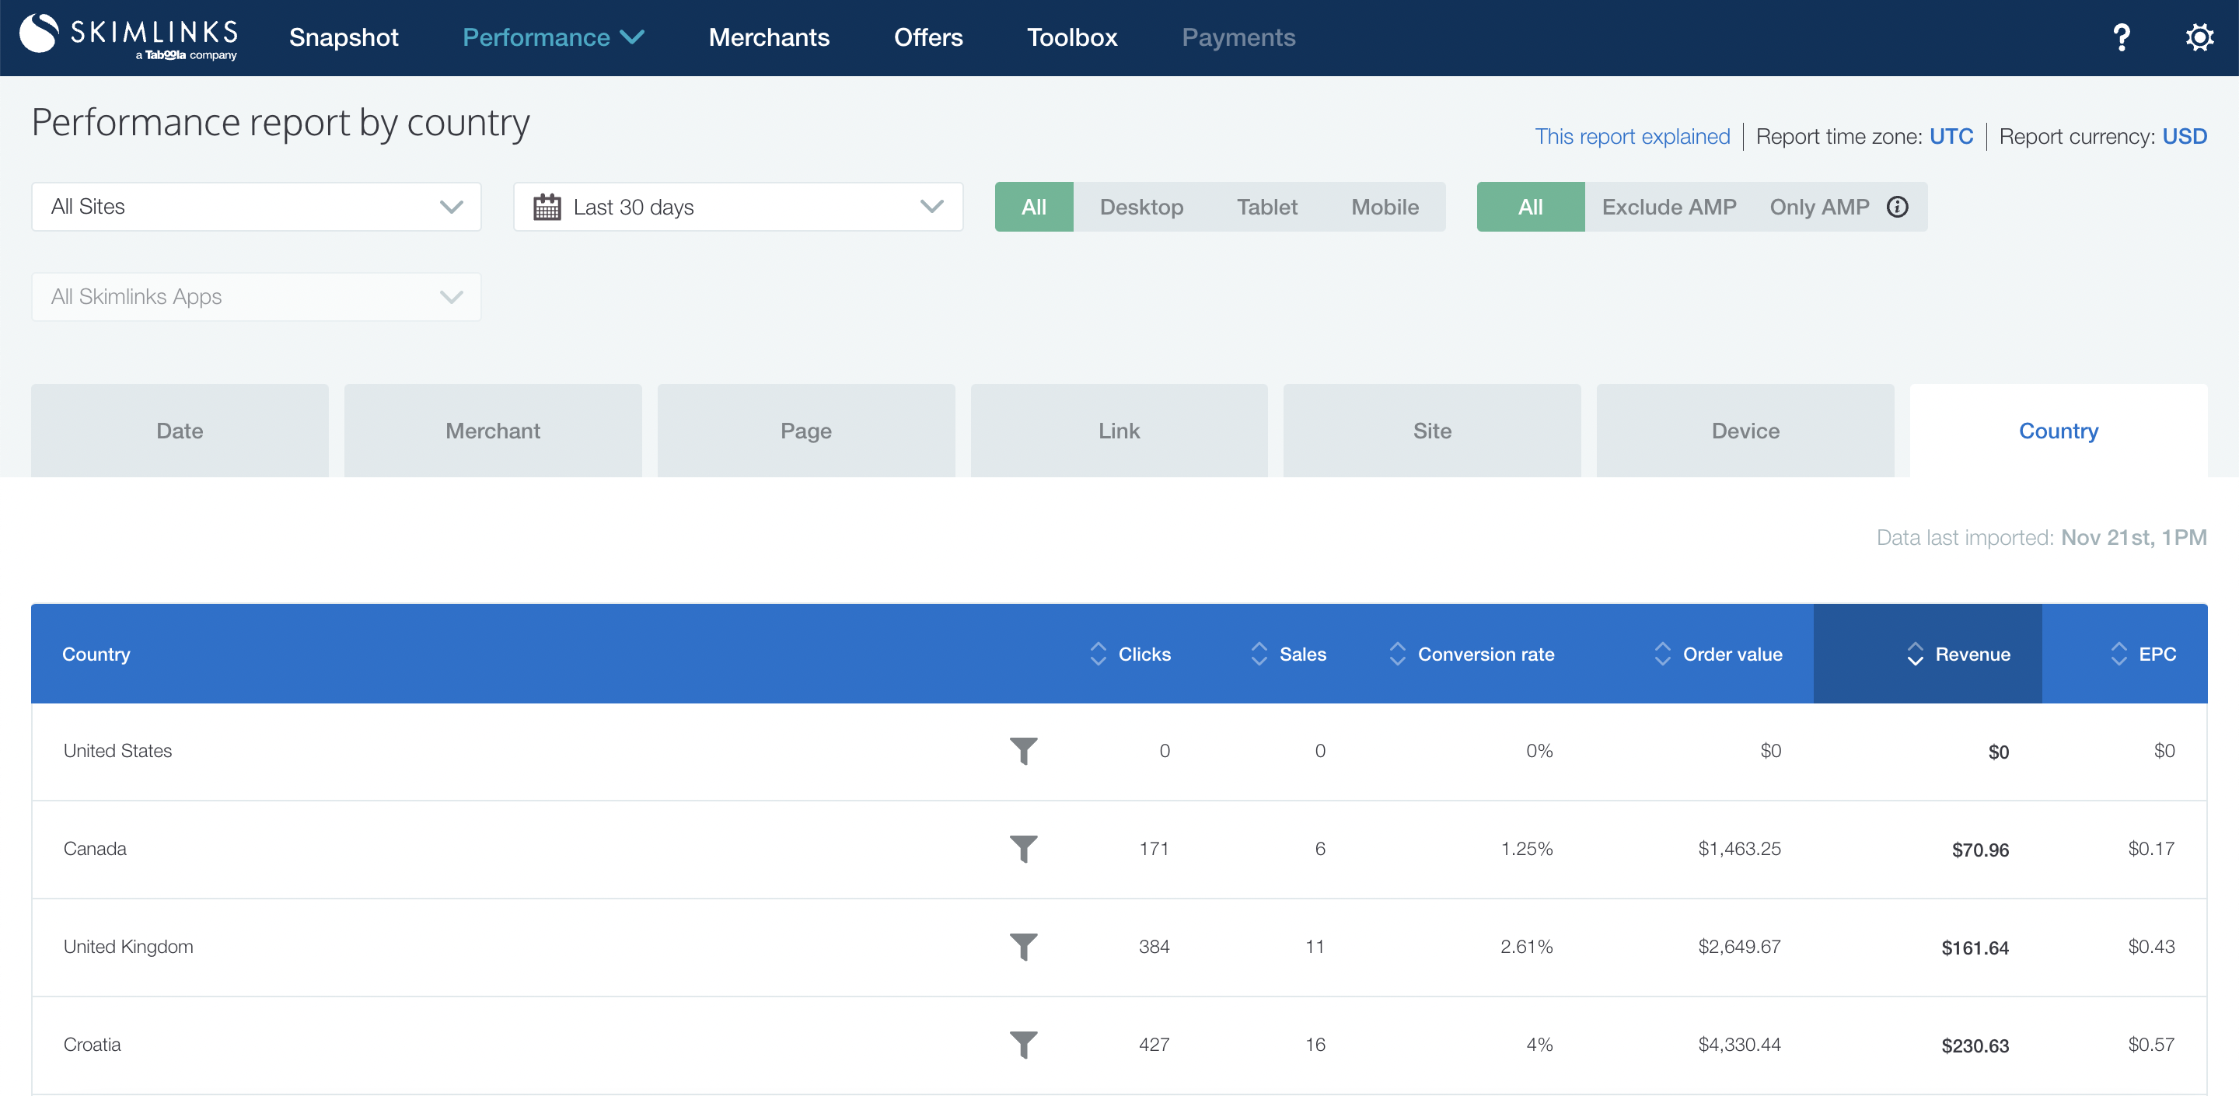Select Desktop device filter
The height and width of the screenshot is (1096, 2239).
1141,207
